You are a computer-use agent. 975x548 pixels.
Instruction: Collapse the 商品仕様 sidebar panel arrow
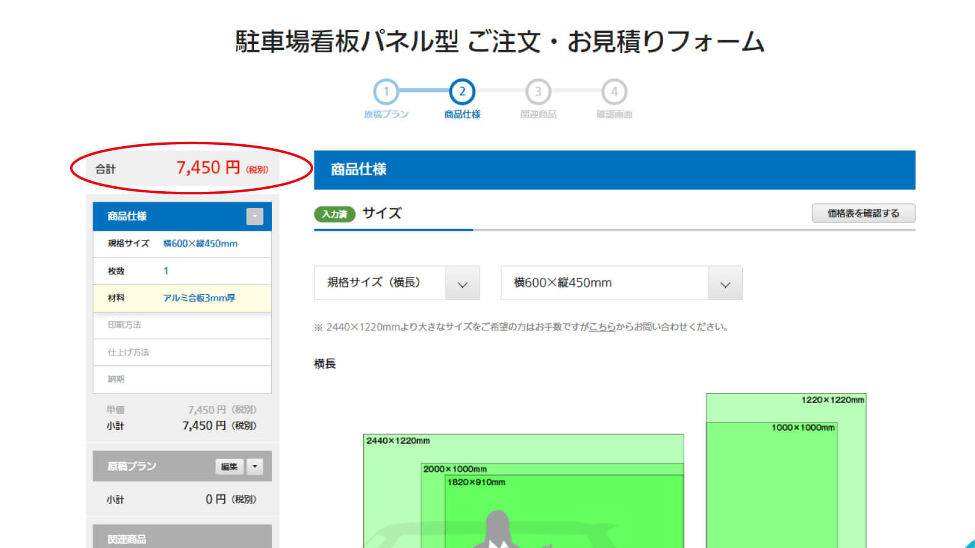255,216
